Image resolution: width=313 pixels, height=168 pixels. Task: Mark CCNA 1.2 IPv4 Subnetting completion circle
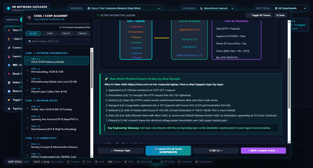[x=28, y=70]
